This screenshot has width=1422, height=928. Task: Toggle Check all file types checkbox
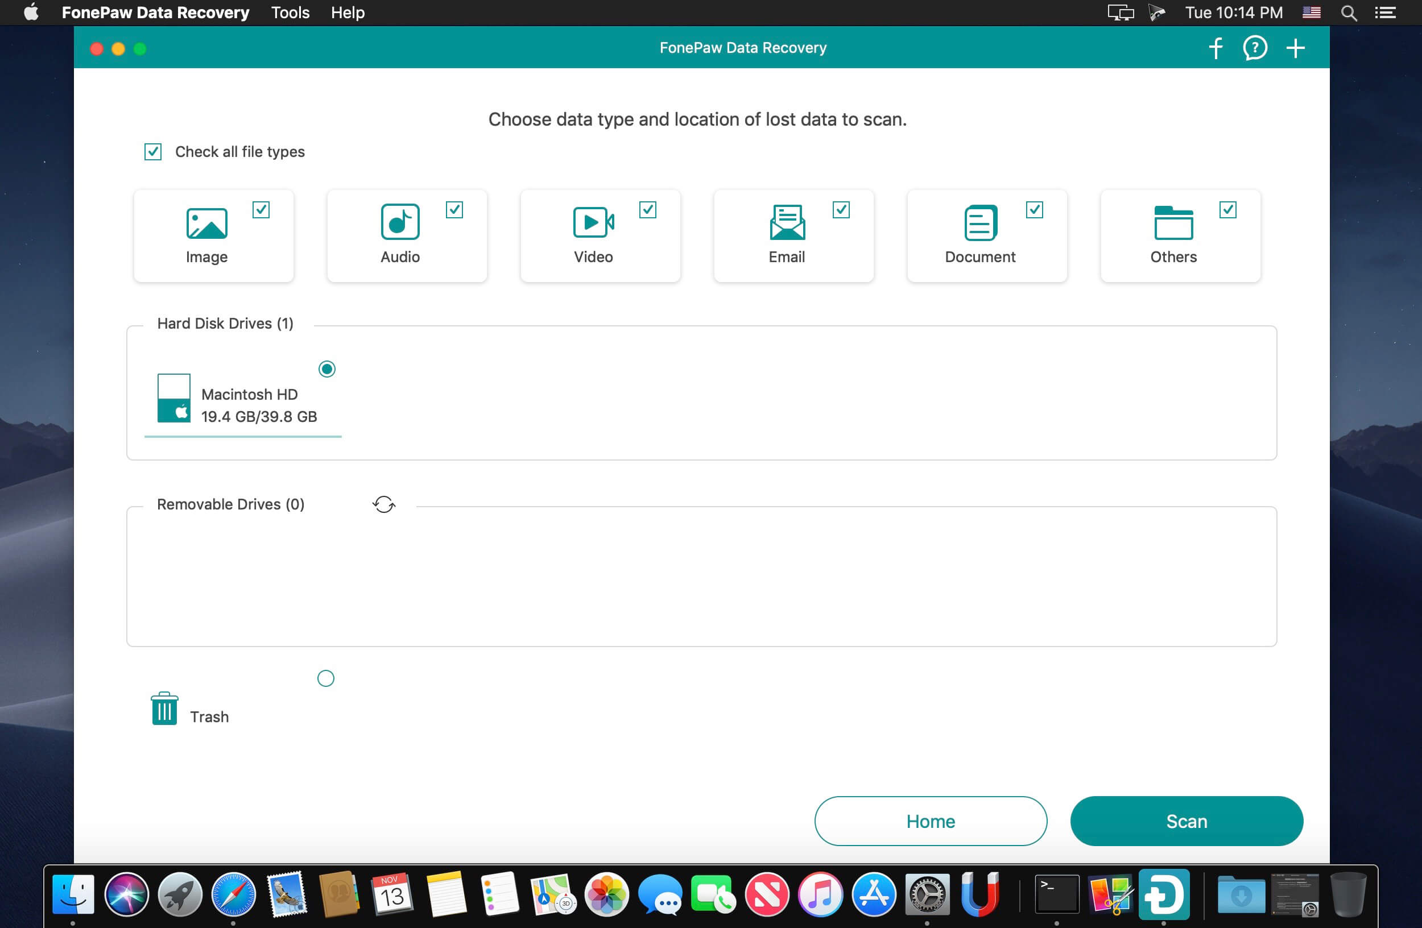(x=153, y=152)
